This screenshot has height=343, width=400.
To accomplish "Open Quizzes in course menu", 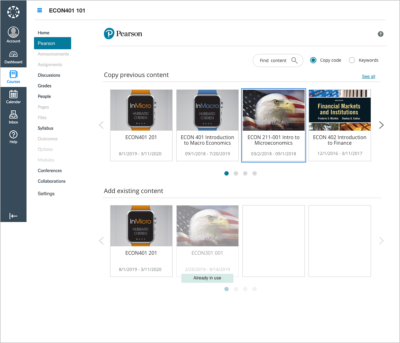I will [x=45, y=149].
